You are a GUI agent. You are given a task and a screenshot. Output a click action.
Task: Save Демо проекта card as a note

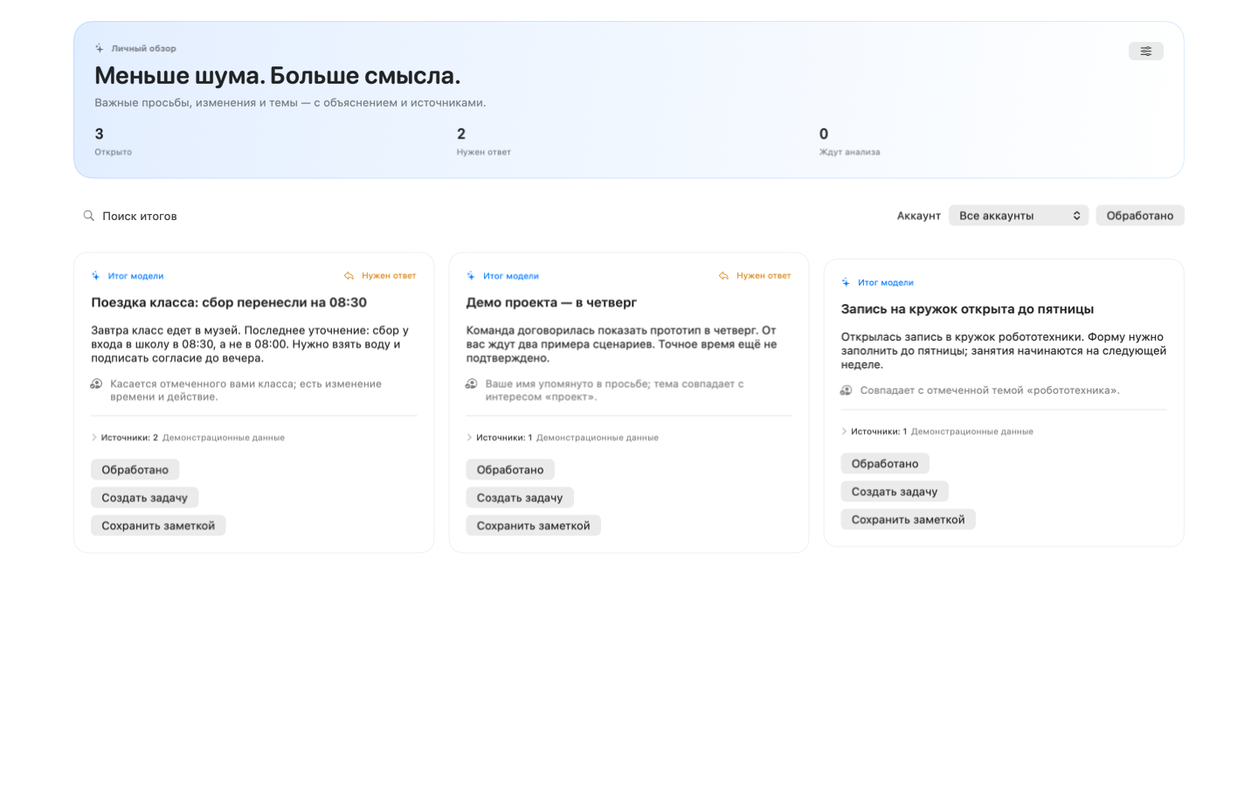point(533,526)
